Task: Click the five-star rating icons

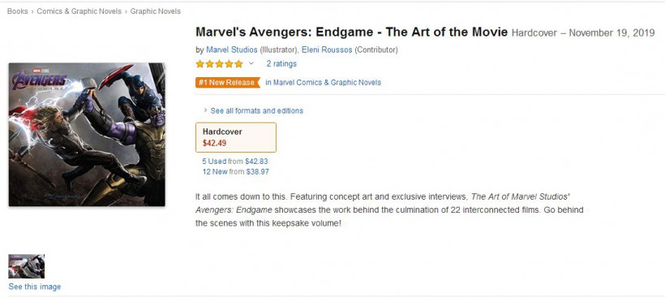Action: pos(219,63)
